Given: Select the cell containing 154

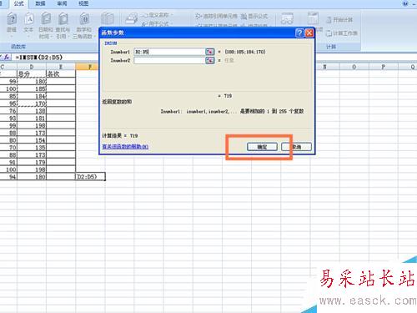Looking at the screenshot, I should pos(32,140).
